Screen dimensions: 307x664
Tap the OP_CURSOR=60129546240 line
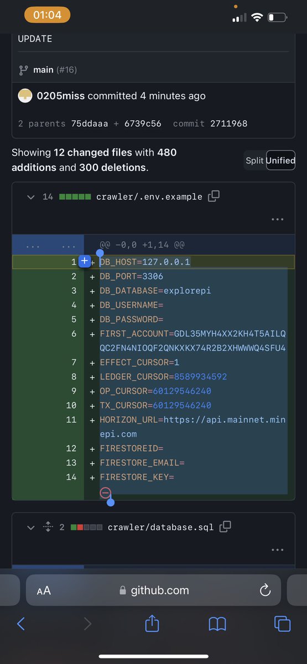[x=155, y=391]
